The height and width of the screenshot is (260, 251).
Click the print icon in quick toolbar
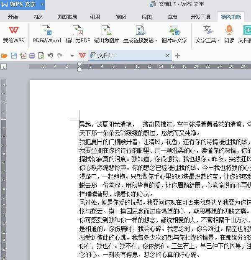32,56
